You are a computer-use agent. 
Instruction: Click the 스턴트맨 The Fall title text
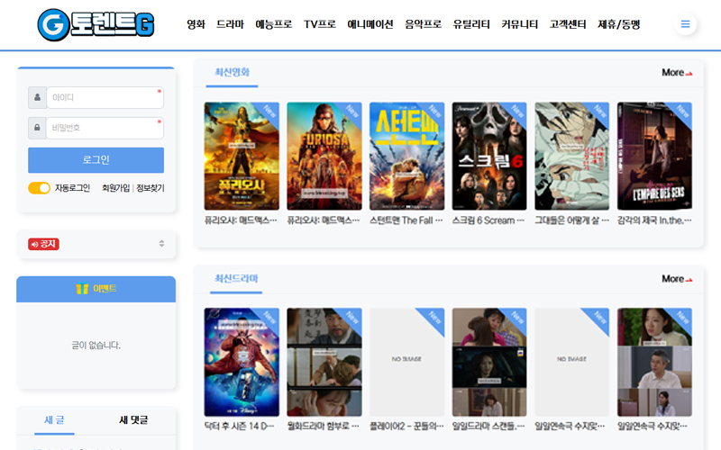coord(406,220)
